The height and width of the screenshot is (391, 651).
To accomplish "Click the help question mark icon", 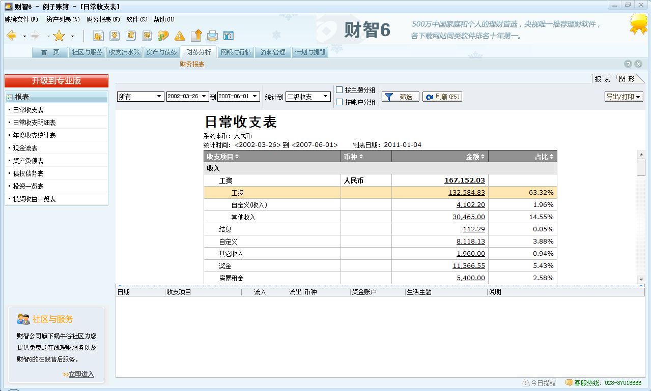I will pyautogui.click(x=628, y=64).
